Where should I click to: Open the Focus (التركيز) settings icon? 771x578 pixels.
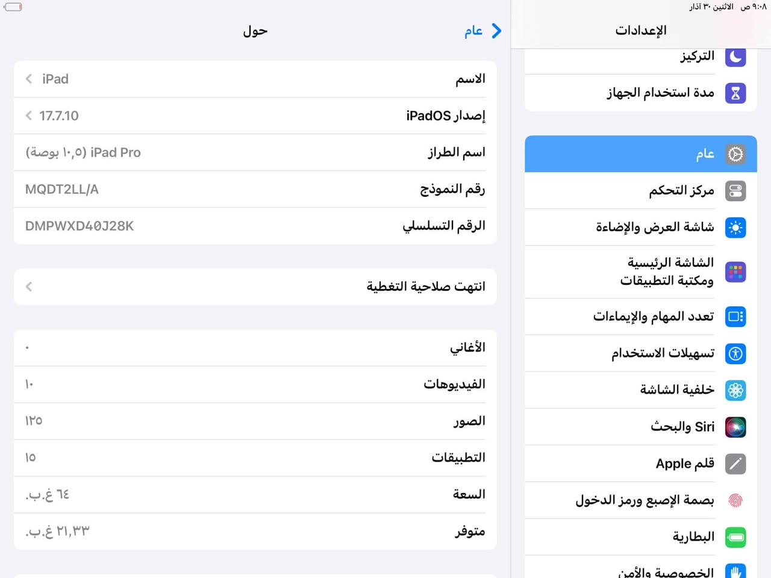click(735, 56)
